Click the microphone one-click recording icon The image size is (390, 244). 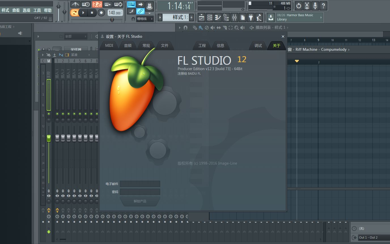pyautogui.click(x=315, y=5)
